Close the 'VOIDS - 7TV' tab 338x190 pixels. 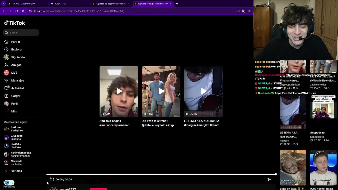click(x=87, y=4)
